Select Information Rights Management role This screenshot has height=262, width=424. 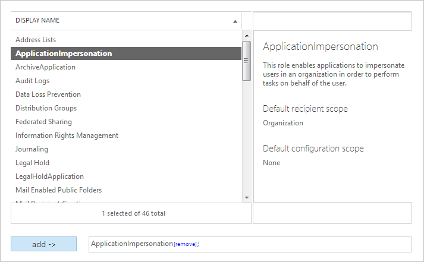67,135
